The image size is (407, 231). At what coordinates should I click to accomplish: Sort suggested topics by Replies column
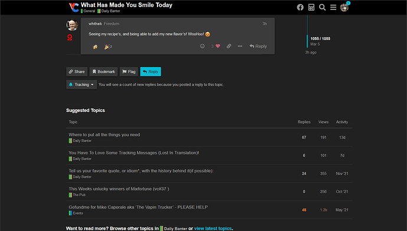pyautogui.click(x=304, y=122)
